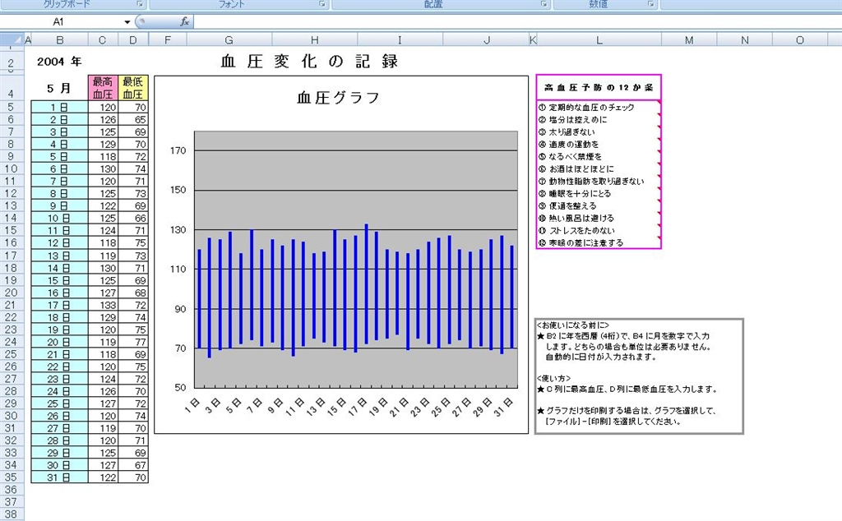Click the 高血圧予防の12か条 heading box
Image resolution: width=842 pixels, height=521 pixels.
tap(599, 87)
